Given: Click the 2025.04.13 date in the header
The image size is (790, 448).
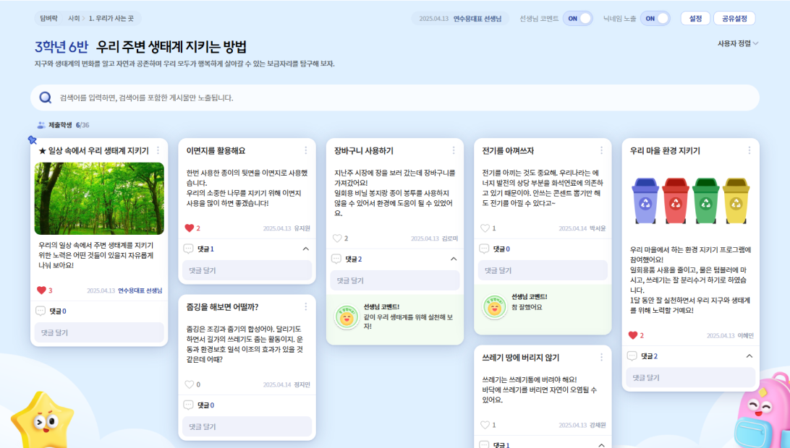Looking at the screenshot, I should point(434,19).
